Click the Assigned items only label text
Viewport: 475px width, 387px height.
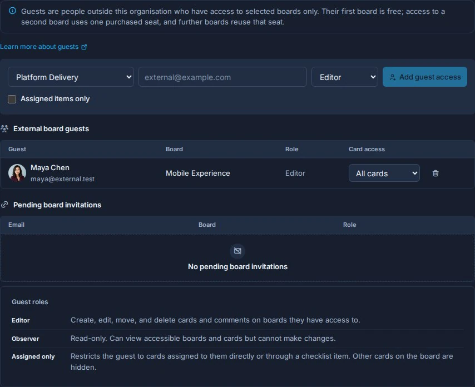[55, 99]
